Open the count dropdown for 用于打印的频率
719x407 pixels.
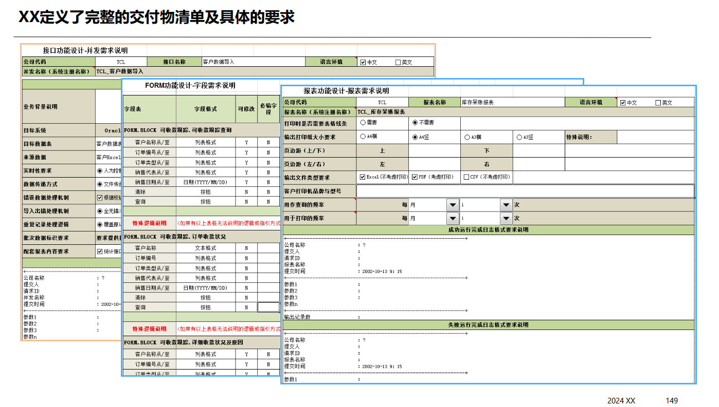[506, 218]
